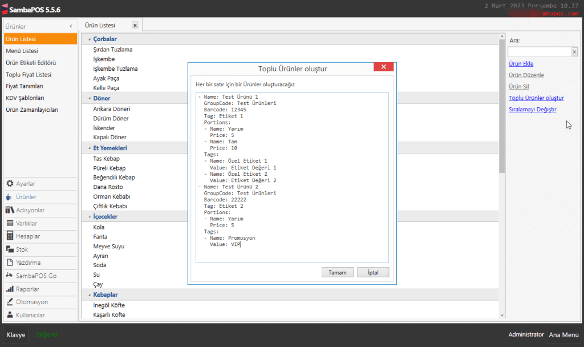The image size is (584, 347).
Task: Collapse the Çorbalar product group
Action: pyautogui.click(x=90, y=39)
